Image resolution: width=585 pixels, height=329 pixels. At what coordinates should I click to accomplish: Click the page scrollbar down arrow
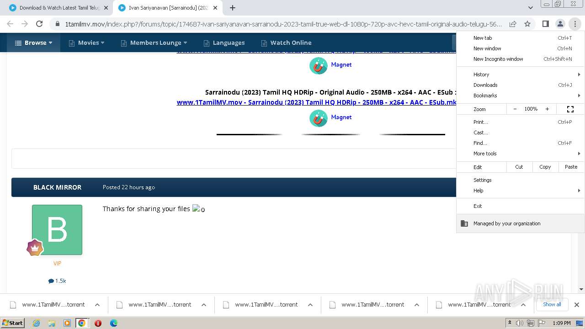point(581,289)
